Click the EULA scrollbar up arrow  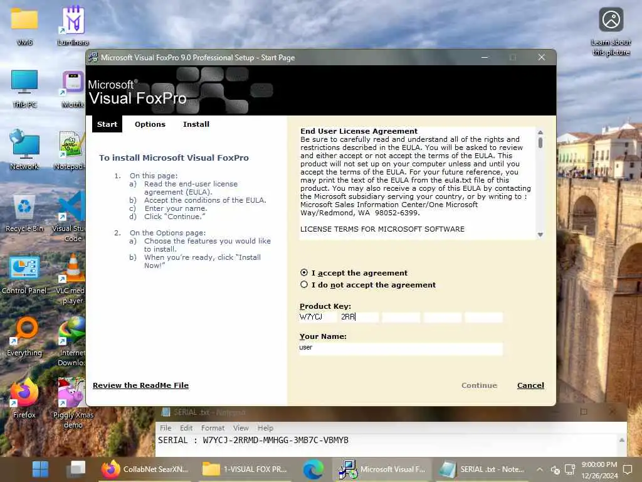pos(540,132)
